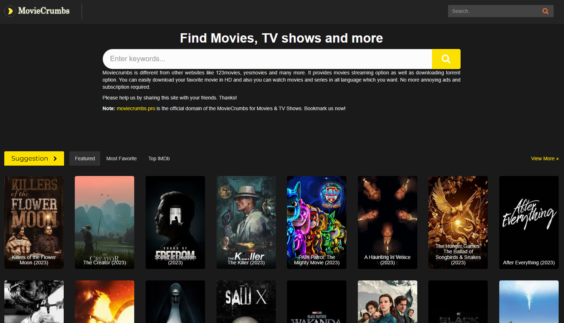Click the orange magnifier icon in header search
Viewport: 564px width, 323px height.
545,11
